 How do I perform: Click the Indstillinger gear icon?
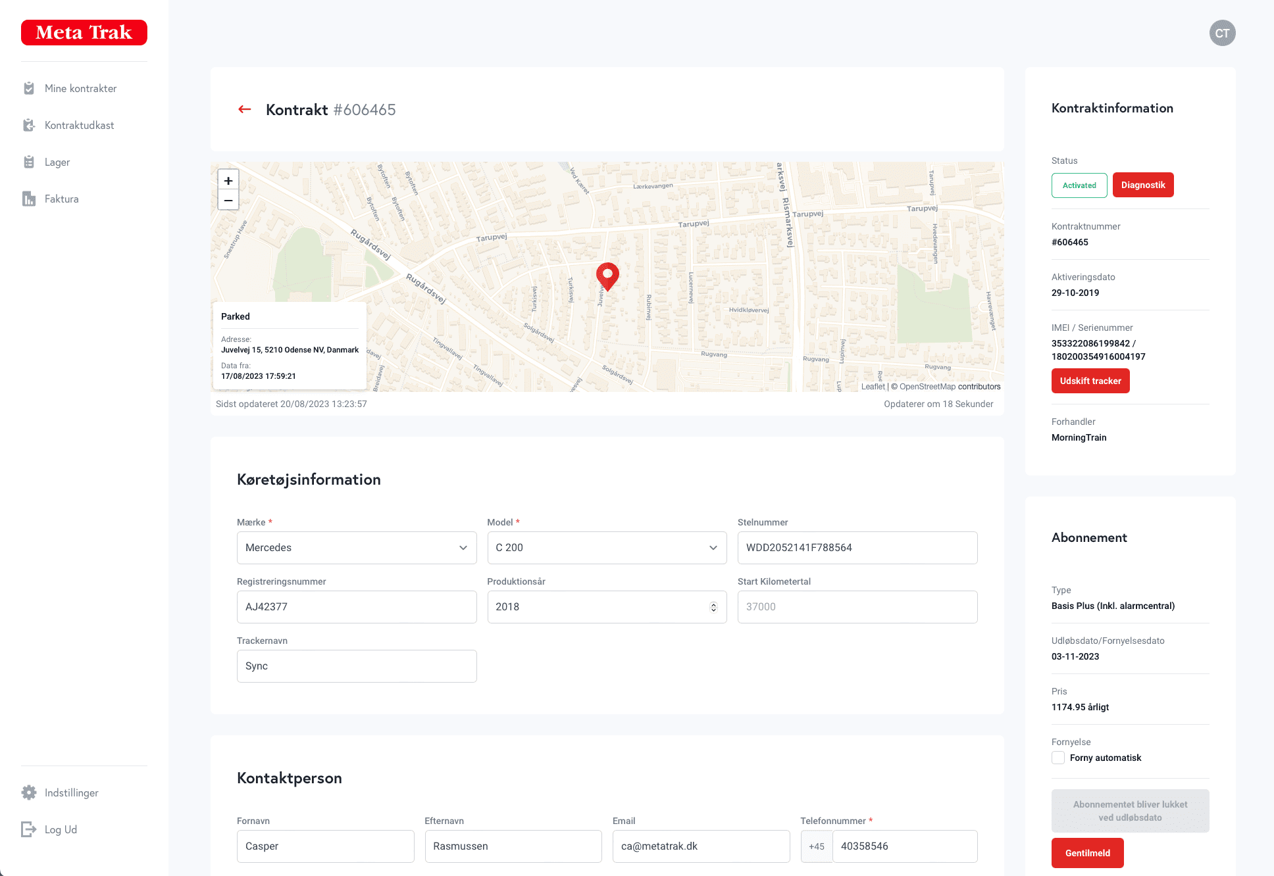point(29,792)
